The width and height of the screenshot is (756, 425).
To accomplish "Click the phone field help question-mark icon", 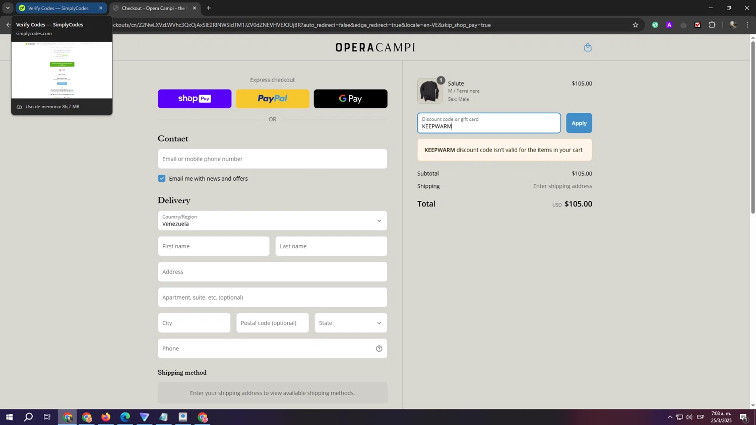I will tap(379, 348).
